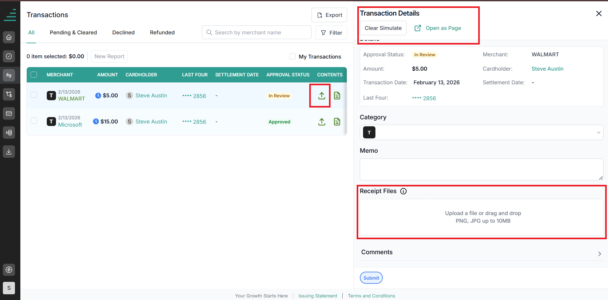This screenshot has width=608, height=300.
Task: Open the Category dropdown
Action: click(x=481, y=132)
